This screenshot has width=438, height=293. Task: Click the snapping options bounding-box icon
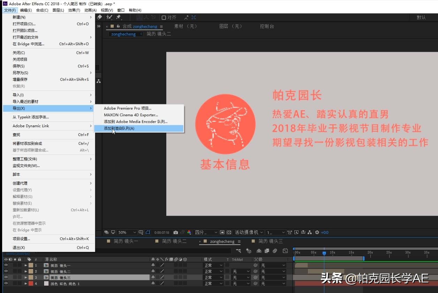click(x=194, y=17)
